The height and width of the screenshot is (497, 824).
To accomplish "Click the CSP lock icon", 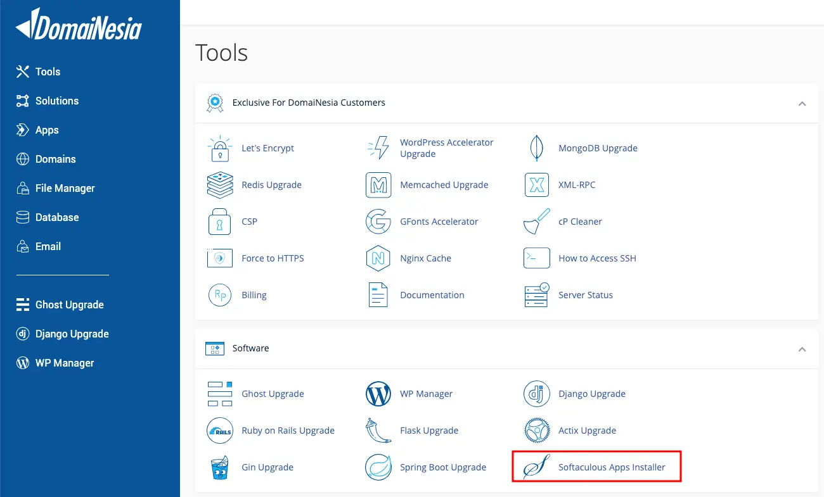I will [220, 222].
